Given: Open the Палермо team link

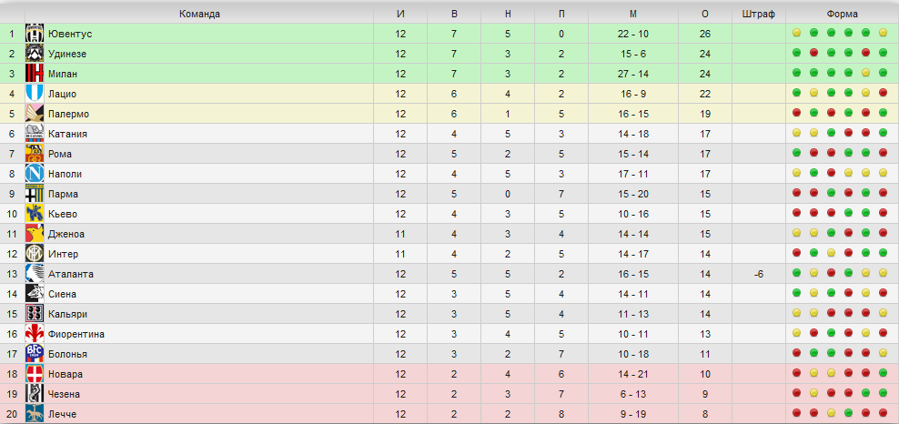Looking at the screenshot, I should (x=68, y=114).
